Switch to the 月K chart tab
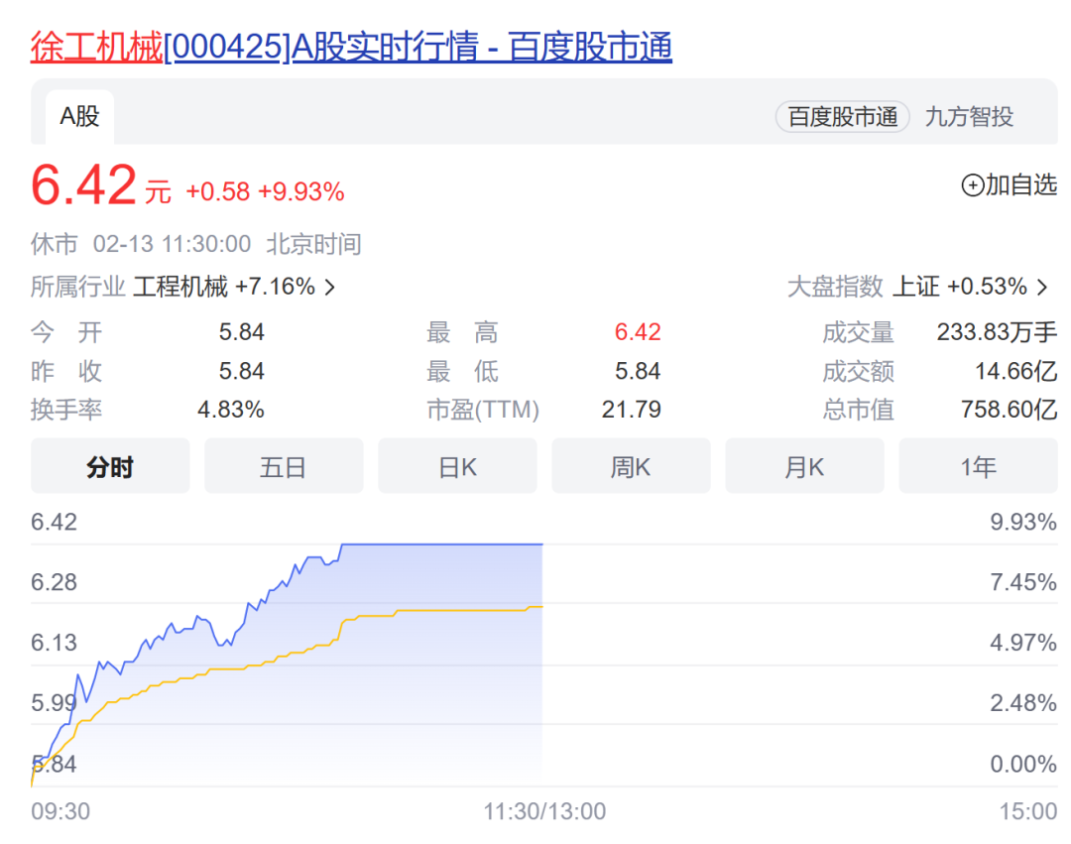This screenshot has height=844, width=1071. 804,466
